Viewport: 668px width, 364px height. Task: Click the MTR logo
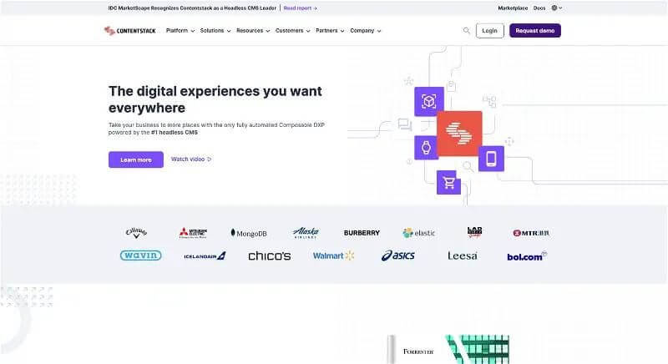coord(531,233)
